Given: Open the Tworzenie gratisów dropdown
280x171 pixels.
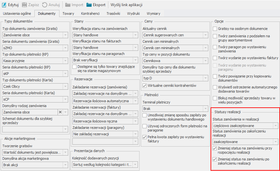Looking at the screenshot, I should [65, 152].
